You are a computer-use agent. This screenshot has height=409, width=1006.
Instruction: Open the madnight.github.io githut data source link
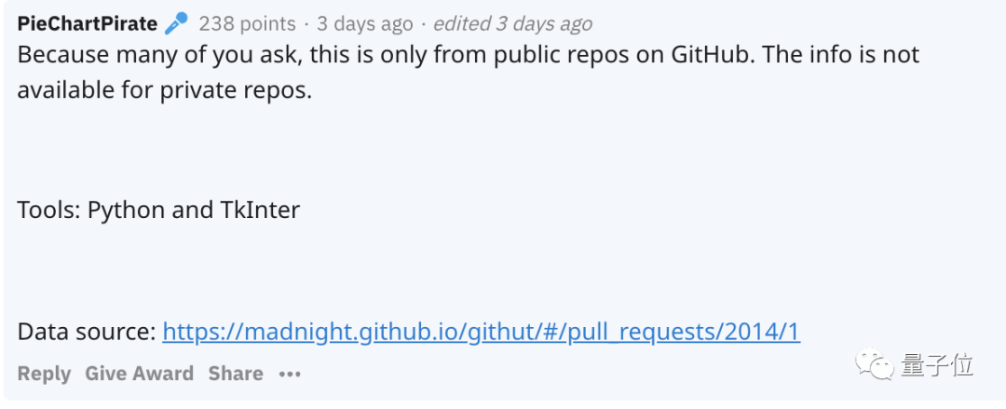click(481, 332)
